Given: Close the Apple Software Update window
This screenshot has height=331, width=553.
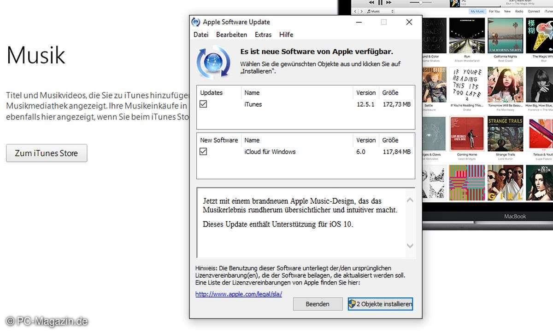Looking at the screenshot, I should tap(409, 22).
